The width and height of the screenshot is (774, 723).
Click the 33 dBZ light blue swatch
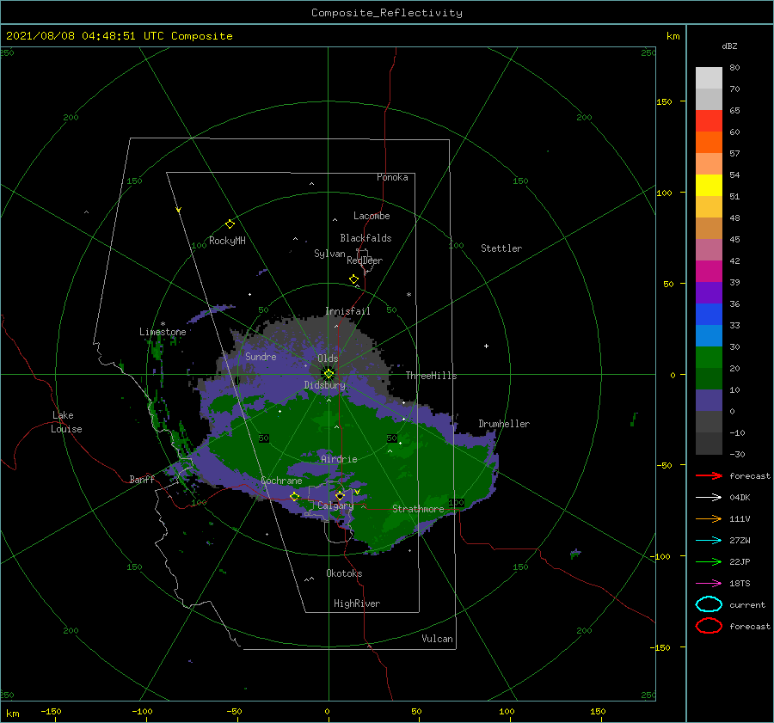pos(709,335)
